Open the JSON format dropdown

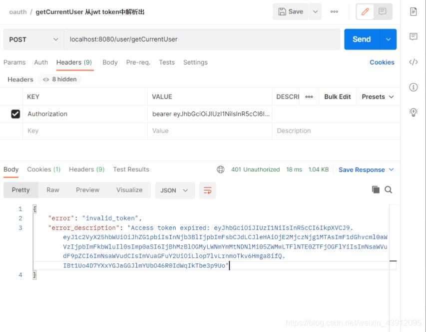(x=175, y=190)
